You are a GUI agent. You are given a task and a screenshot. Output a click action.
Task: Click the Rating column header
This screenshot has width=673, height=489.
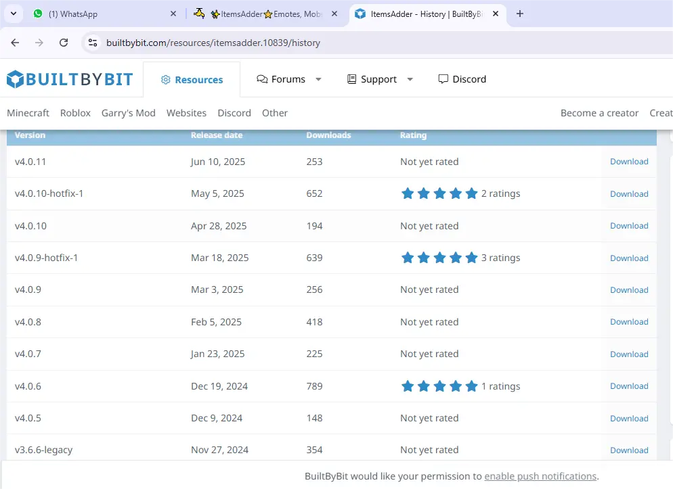[413, 135]
